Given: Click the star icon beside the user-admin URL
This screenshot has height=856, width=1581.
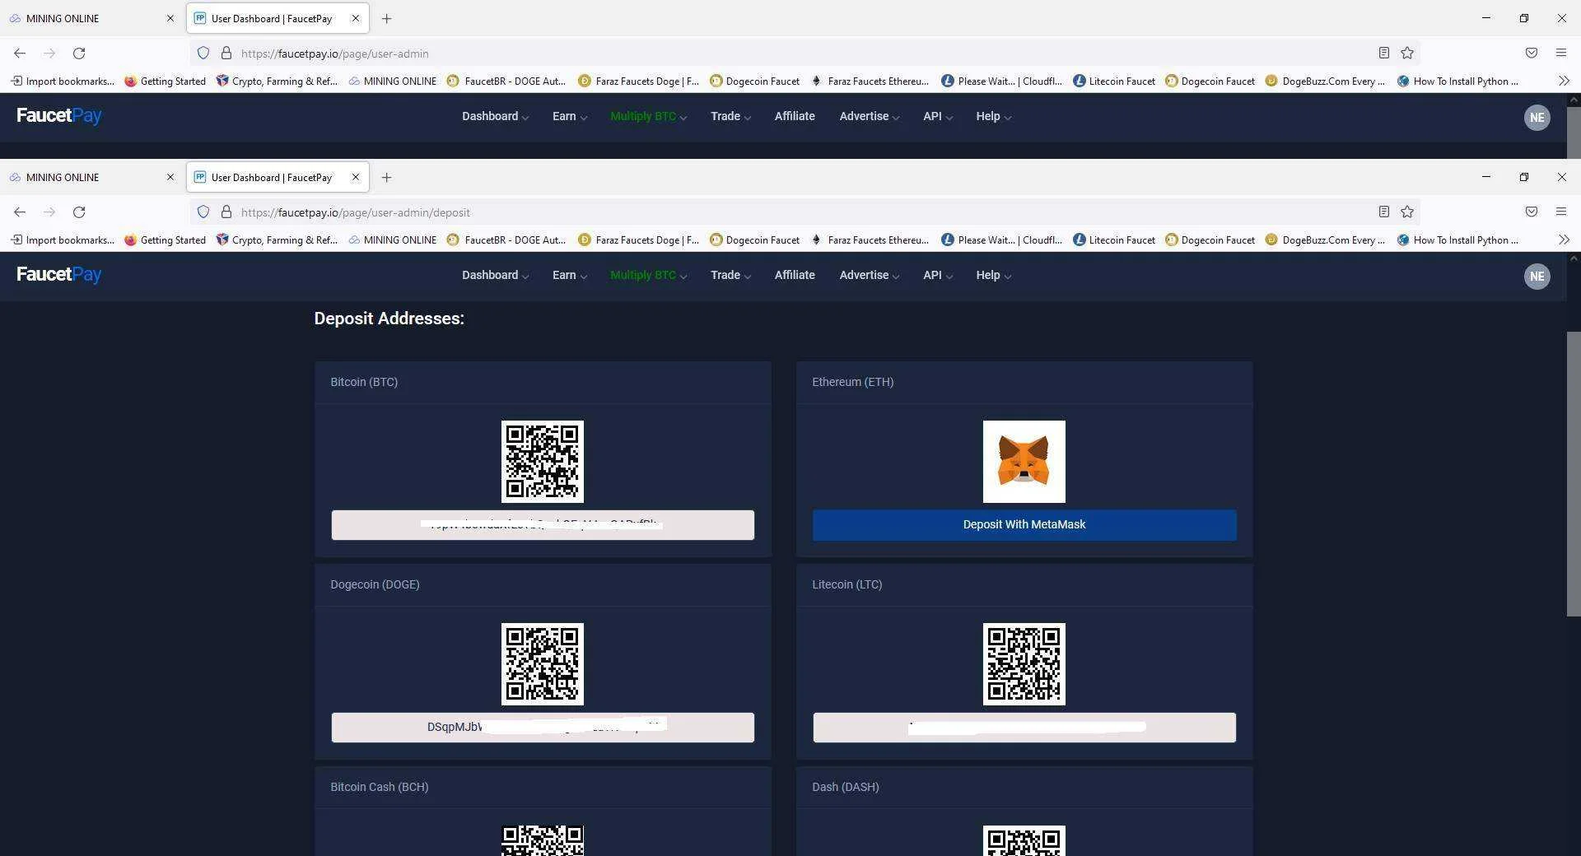Looking at the screenshot, I should coord(1407,53).
